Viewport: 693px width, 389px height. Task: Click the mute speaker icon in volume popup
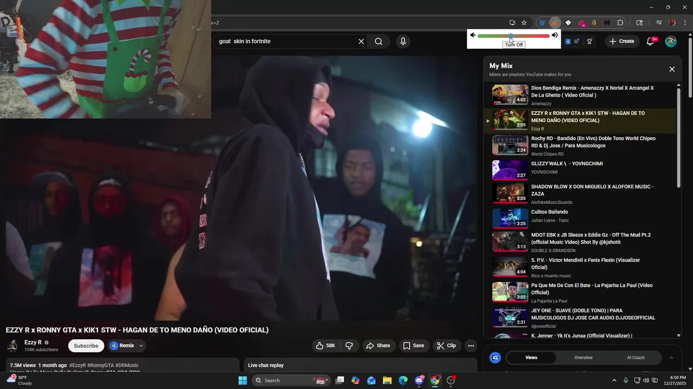[x=473, y=35]
